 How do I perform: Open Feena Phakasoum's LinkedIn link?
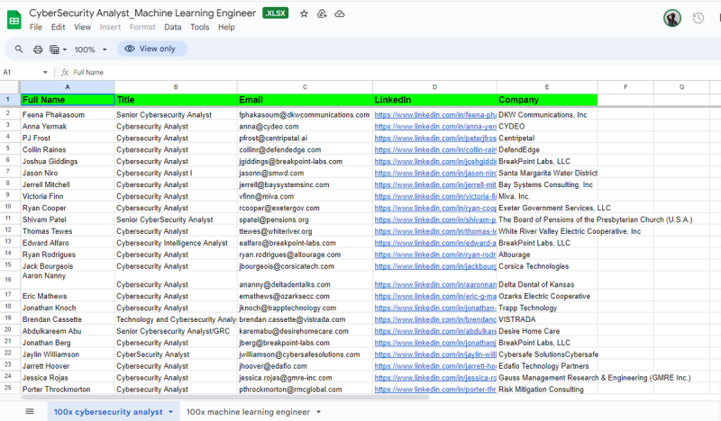[x=435, y=115]
